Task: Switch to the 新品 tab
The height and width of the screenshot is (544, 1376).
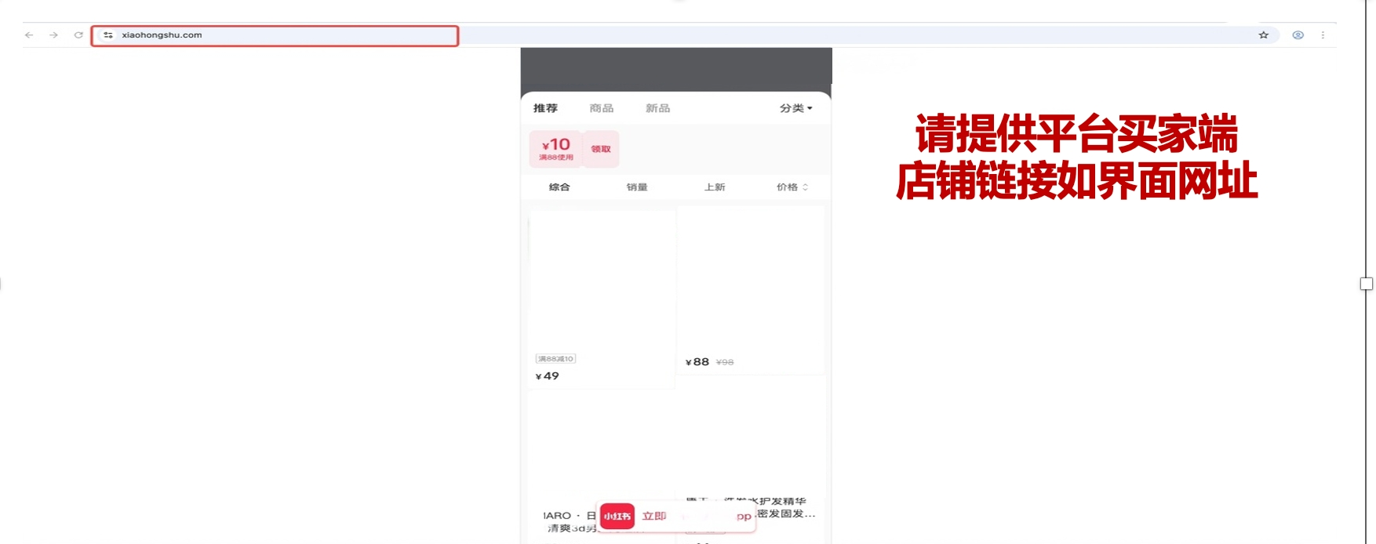Action: 657,108
